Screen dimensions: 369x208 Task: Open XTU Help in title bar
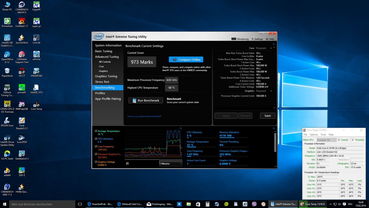coord(270,39)
